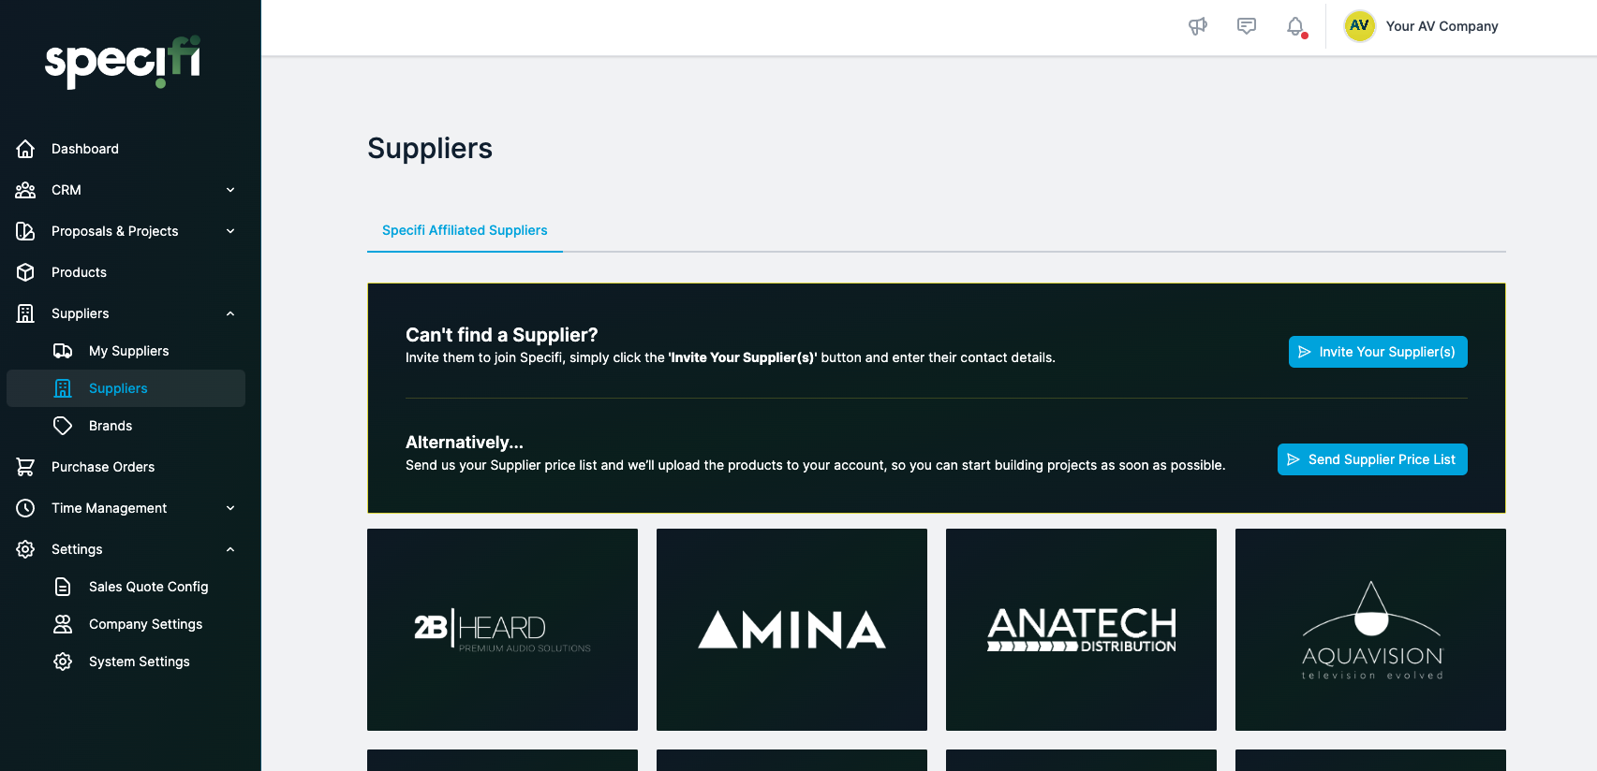Open the Anatech Distribution supplier card
Screen dimensions: 1597x771
coord(1081,630)
